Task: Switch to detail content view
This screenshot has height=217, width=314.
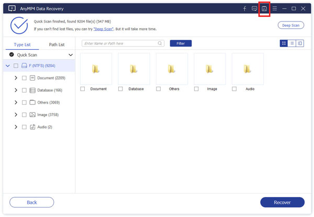Action: pos(300,43)
